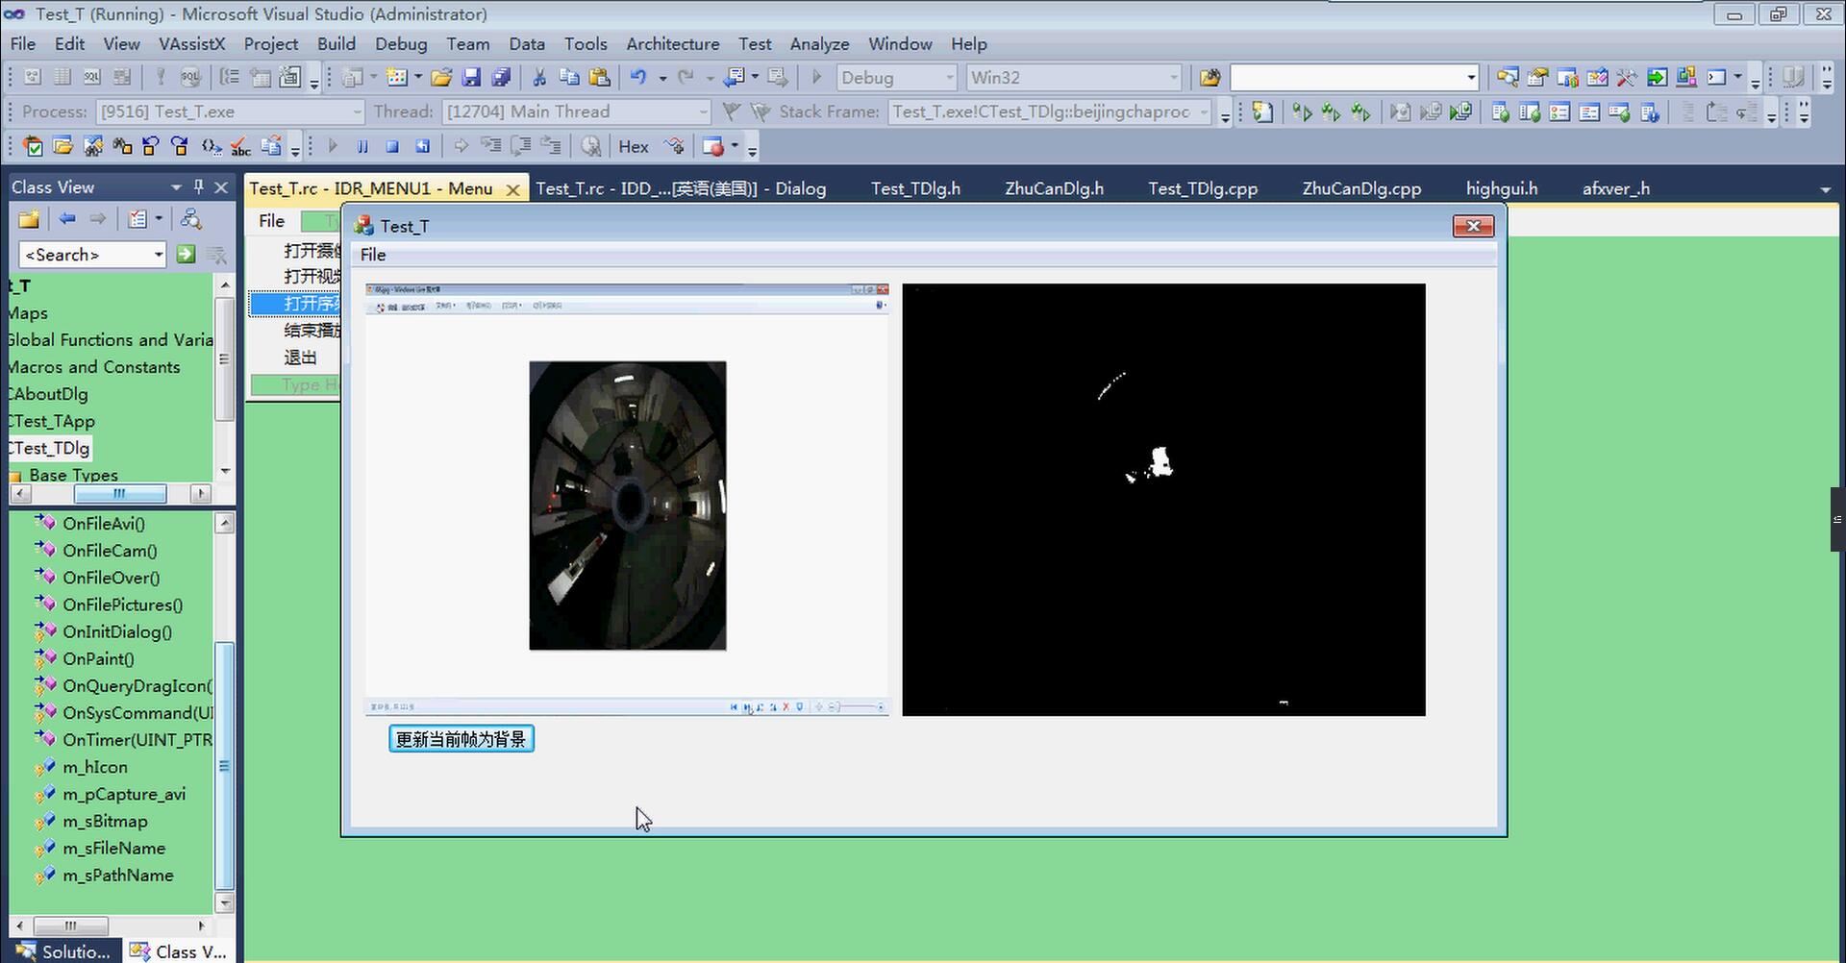1846x963 pixels.
Task: Click the Paste clipboard icon
Action: pos(599,78)
